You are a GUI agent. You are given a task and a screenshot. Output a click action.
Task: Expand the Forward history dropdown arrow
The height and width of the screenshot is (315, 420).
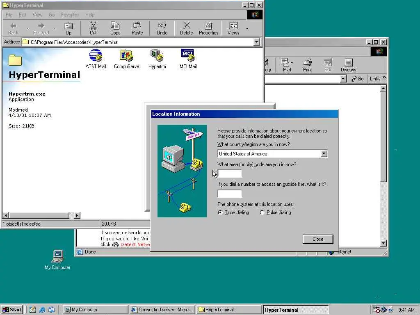click(x=55, y=28)
